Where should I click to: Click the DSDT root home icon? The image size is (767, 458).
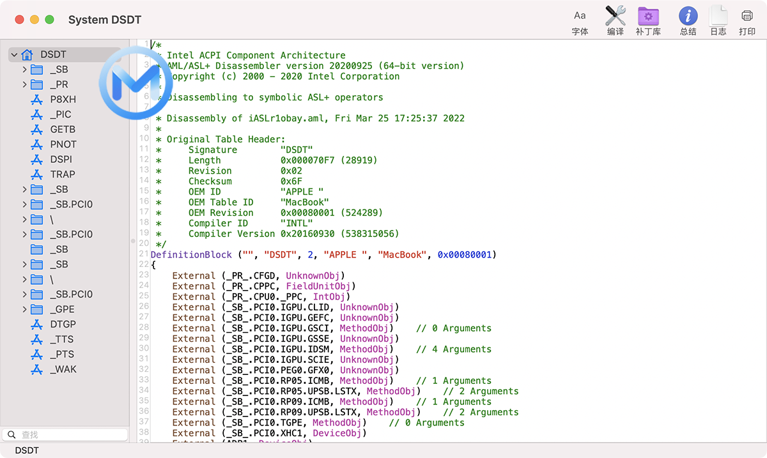click(x=27, y=55)
